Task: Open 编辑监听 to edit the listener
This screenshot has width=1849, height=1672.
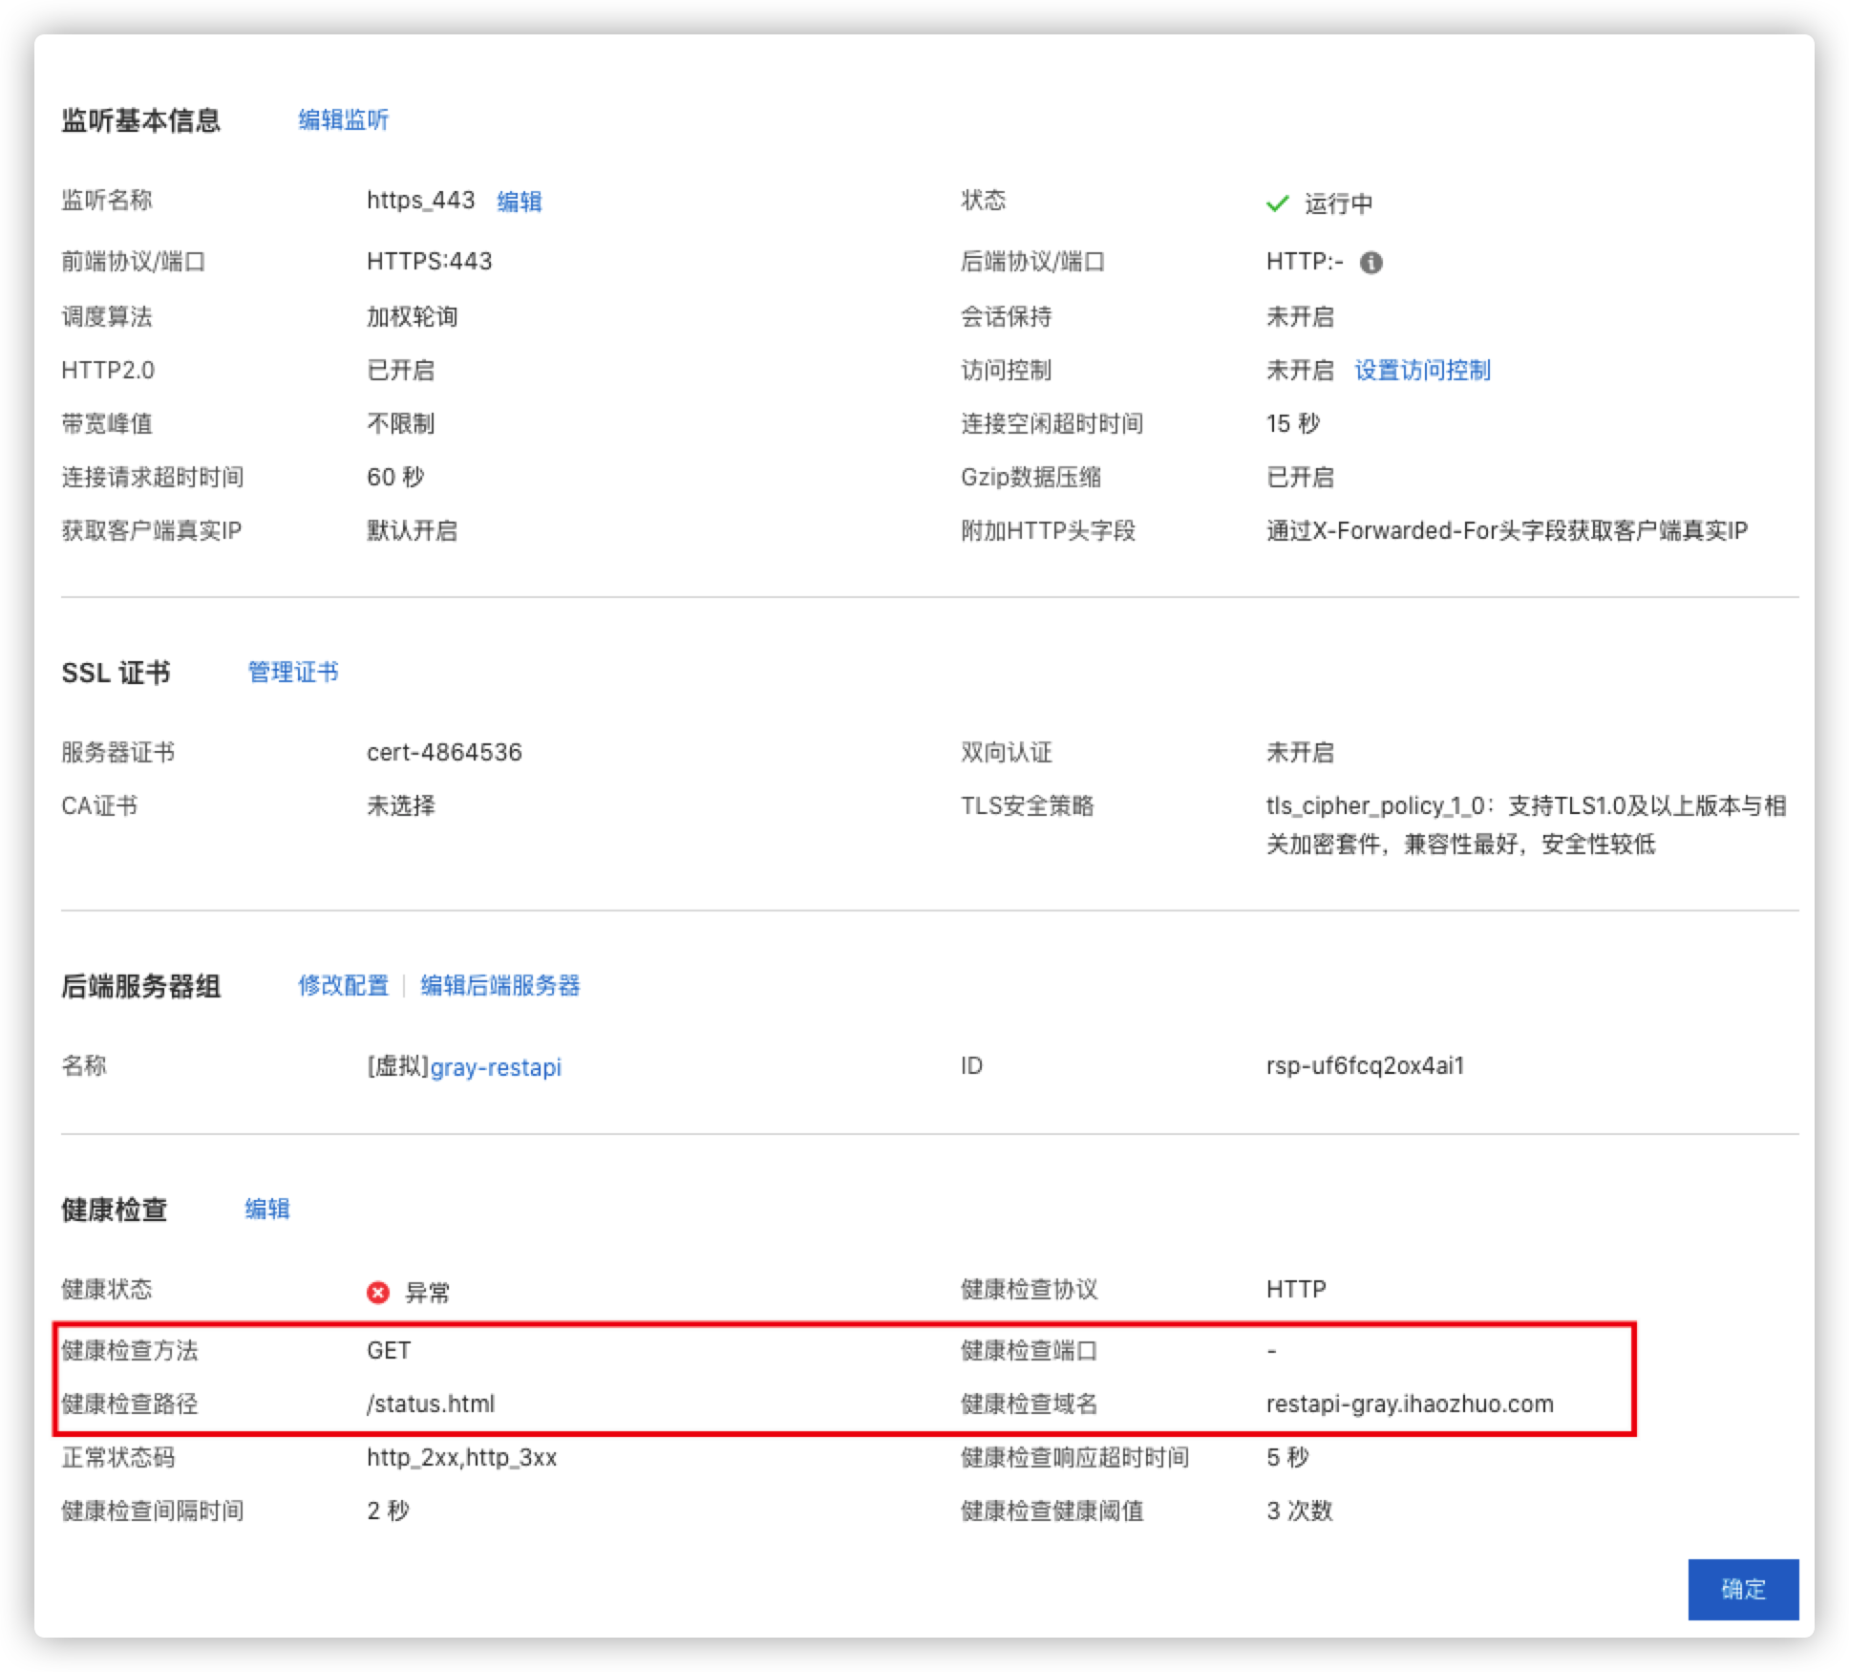Action: pos(342,119)
